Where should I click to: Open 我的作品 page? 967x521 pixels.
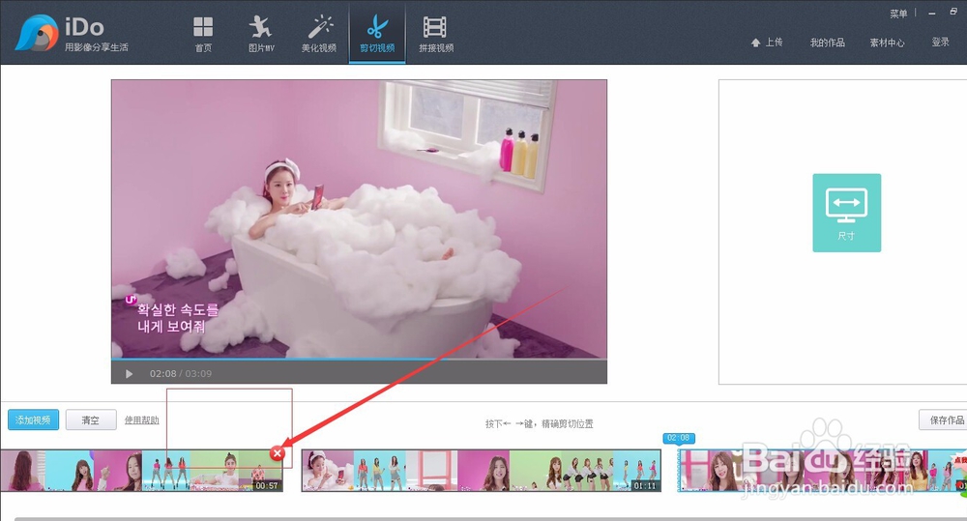[x=827, y=43]
